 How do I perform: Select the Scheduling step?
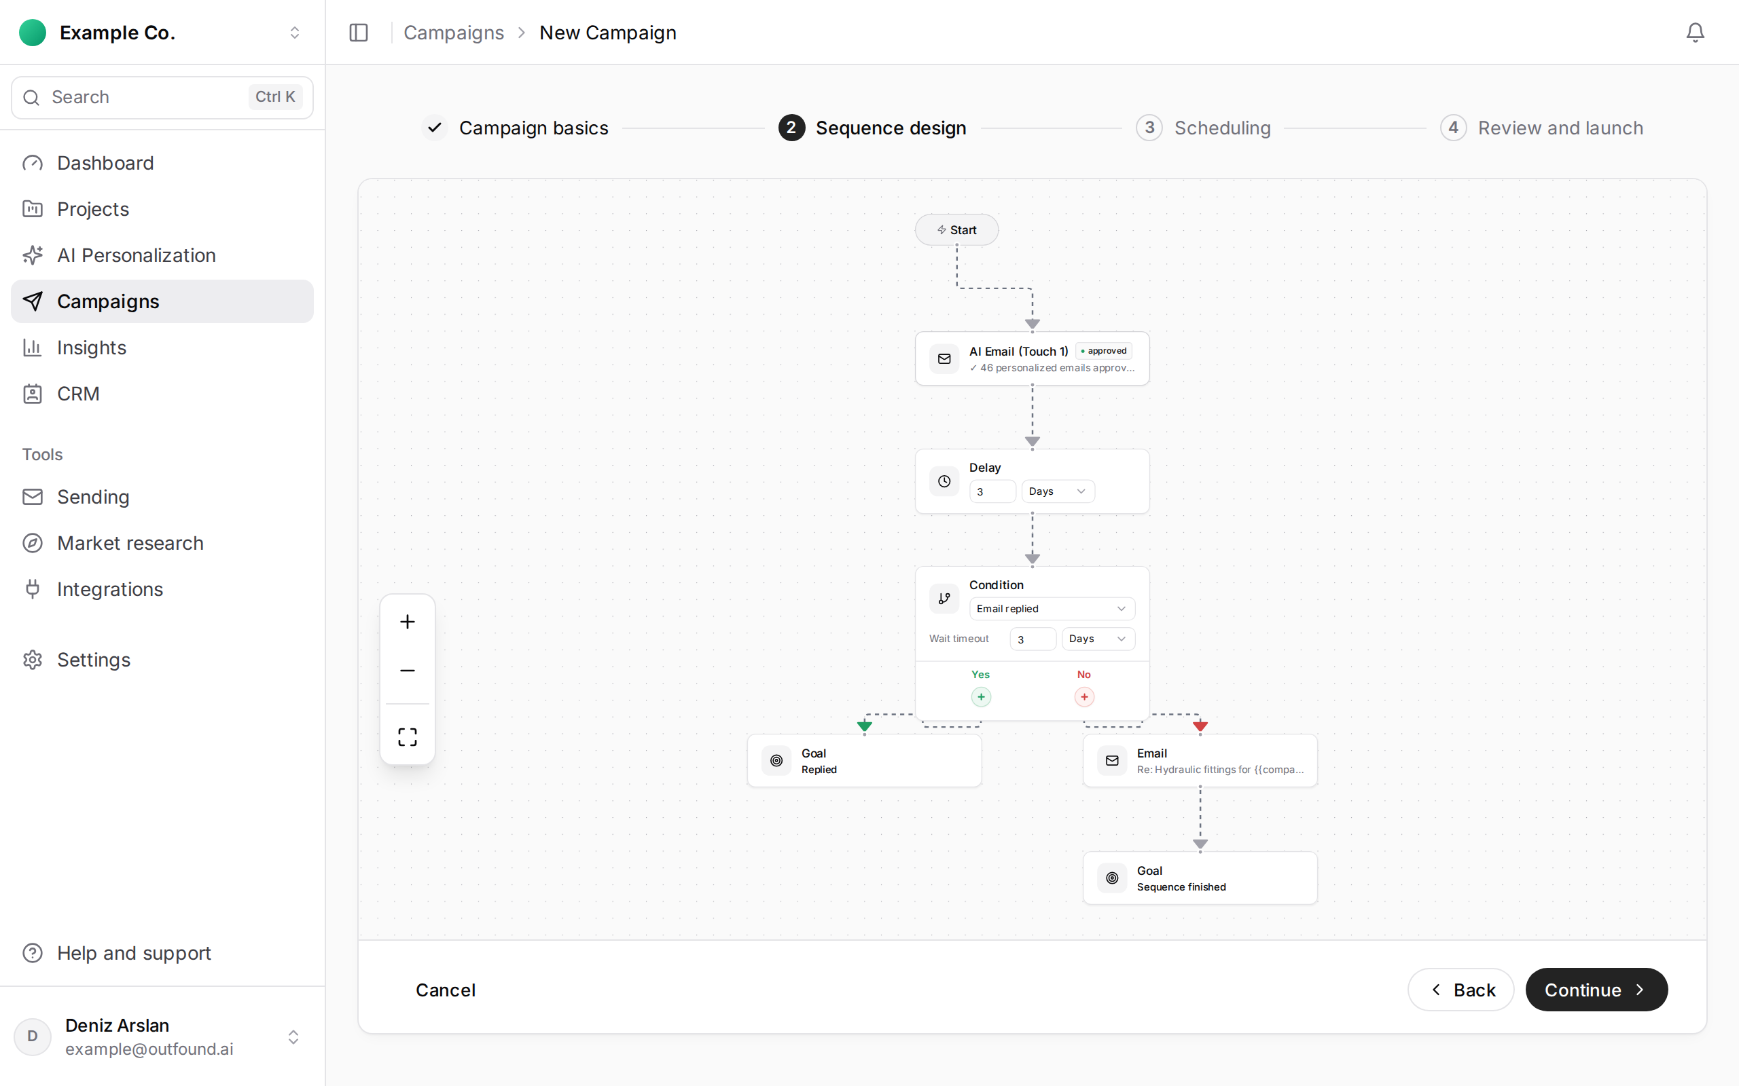point(1204,128)
